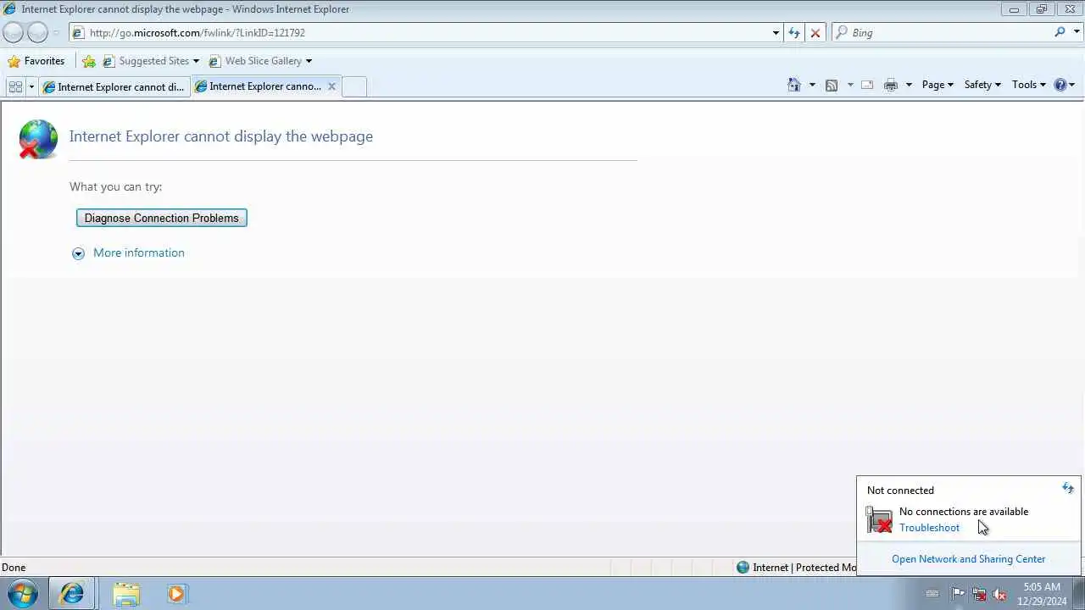Click the address bar URL field
Screen dimensions: 1085x610
pyautogui.click(x=420, y=32)
